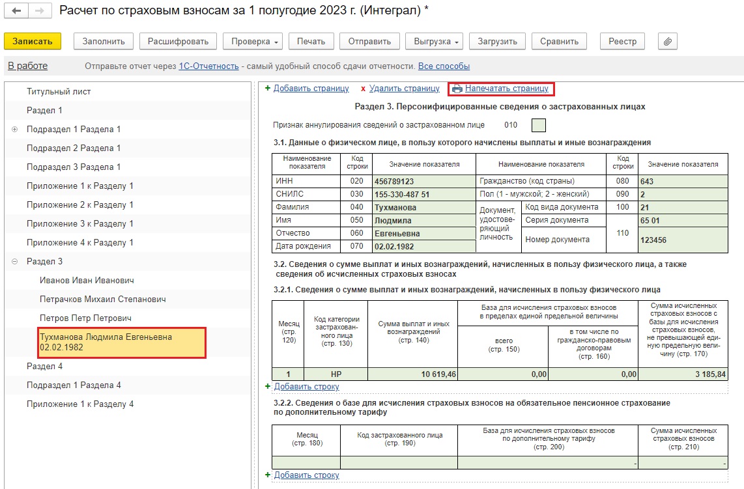Screen dimensions: 744x489
Task: Collapse the Раздел 3 tree node
Action: pos(15,261)
